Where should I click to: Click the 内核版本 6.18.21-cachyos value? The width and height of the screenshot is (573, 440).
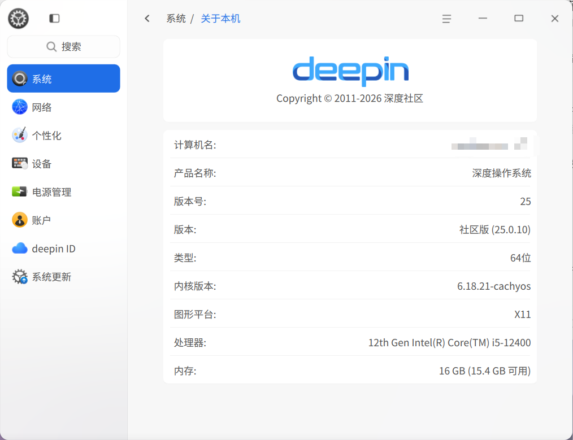[x=494, y=286]
